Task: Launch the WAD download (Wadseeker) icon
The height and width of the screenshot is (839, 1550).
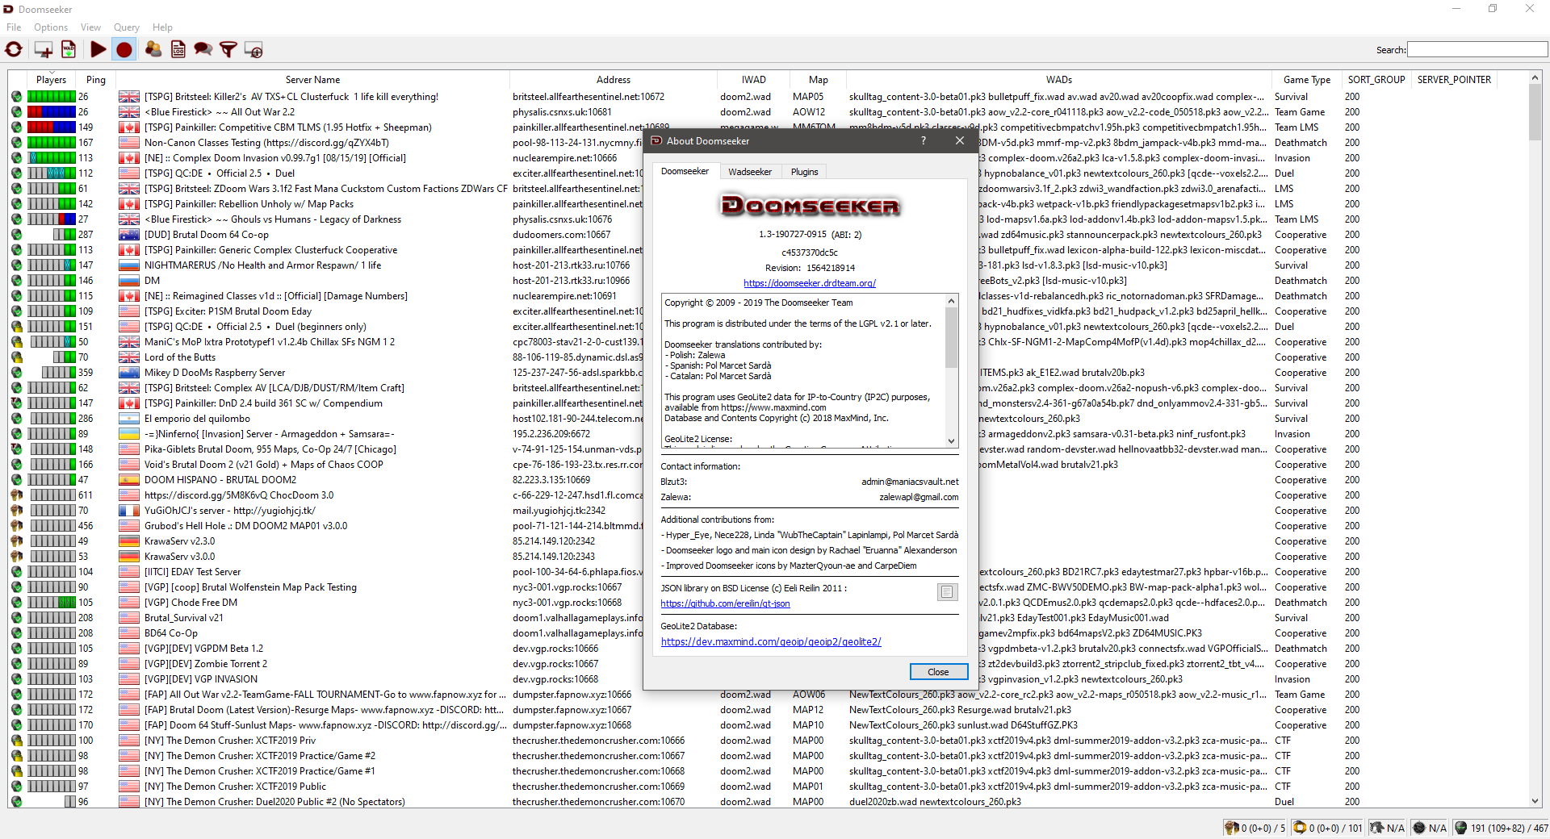Action: (69, 50)
